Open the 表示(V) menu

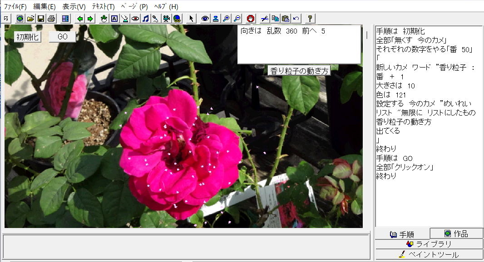[74, 6]
